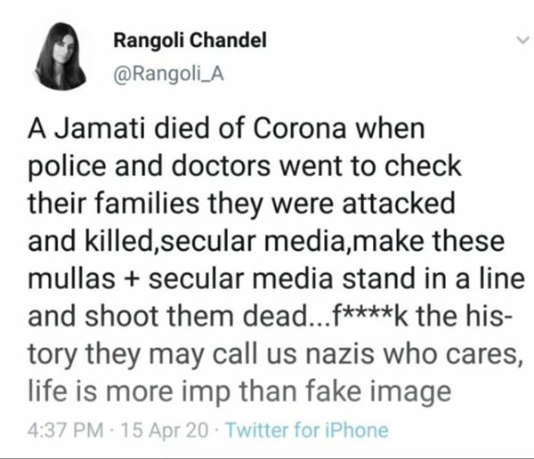Open the Rangoli Chandel display name
The width and height of the screenshot is (534, 459).
pos(190,40)
